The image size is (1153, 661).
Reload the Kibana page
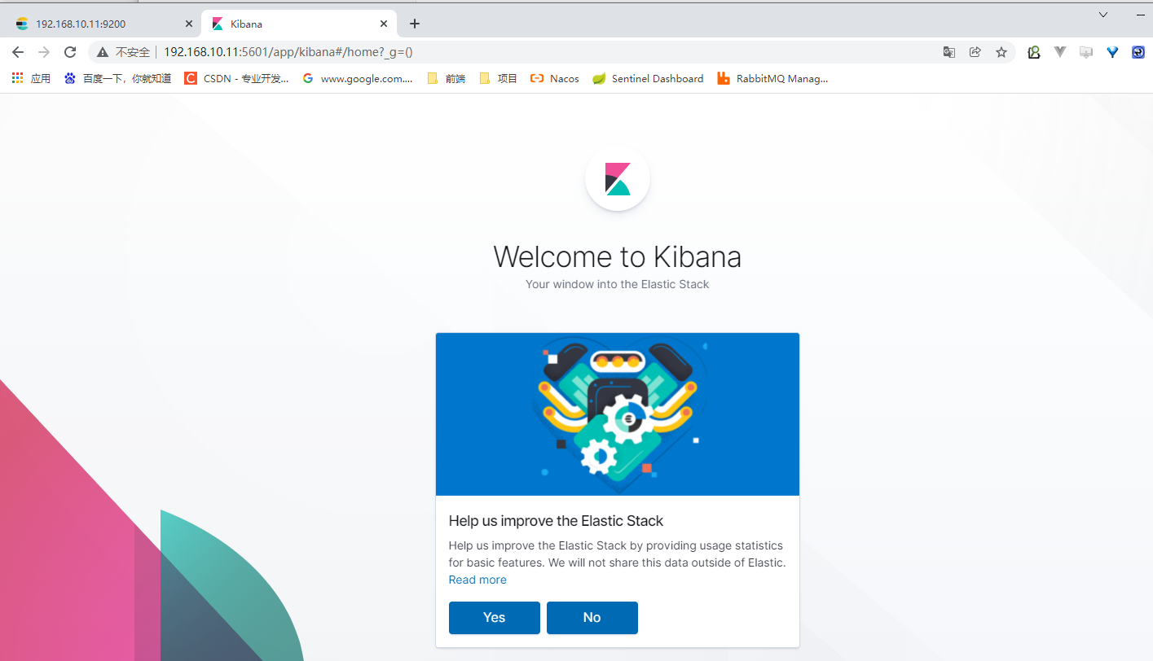(70, 52)
